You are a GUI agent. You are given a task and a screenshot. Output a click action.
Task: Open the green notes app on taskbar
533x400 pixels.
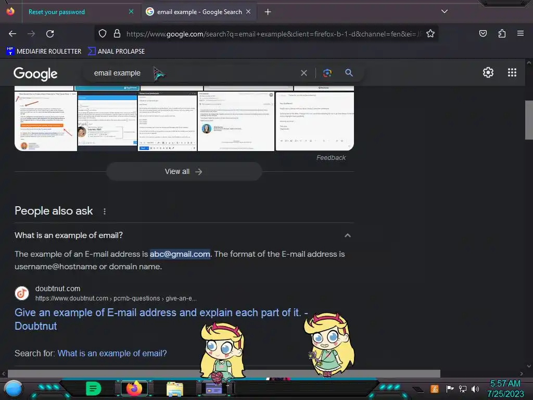(93, 389)
